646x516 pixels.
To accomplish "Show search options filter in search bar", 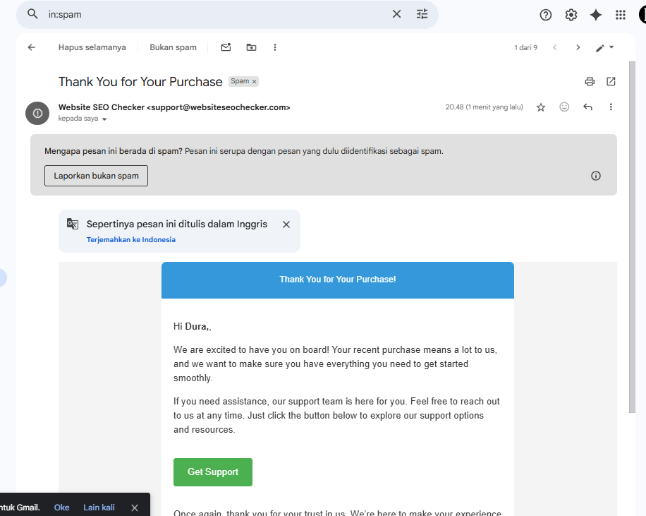I will tap(422, 14).
